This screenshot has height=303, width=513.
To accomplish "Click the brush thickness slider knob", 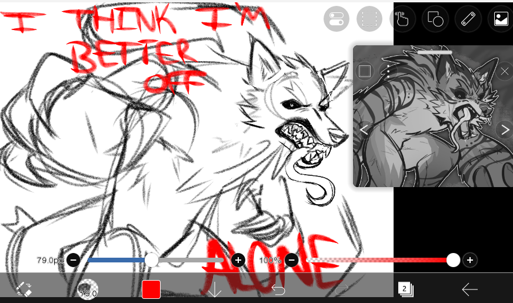I will point(151,260).
